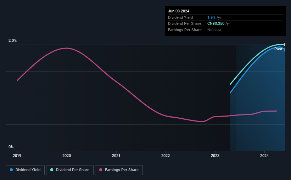Click the pink Earnings Per Share legend dot
The height and width of the screenshot is (180, 291).
(101, 170)
